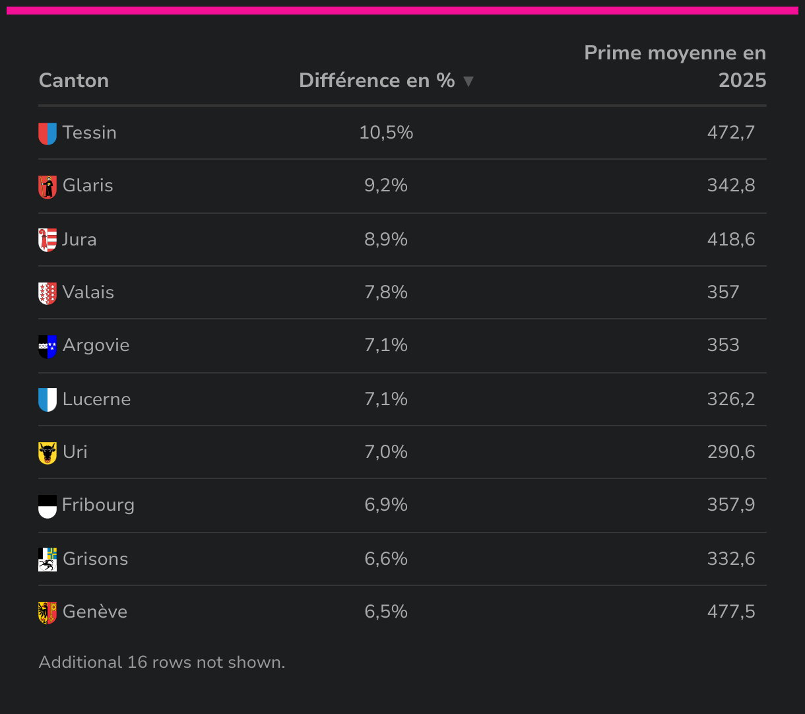The width and height of the screenshot is (805, 714).
Task: Click the Jura canton flag icon
Action: [48, 240]
